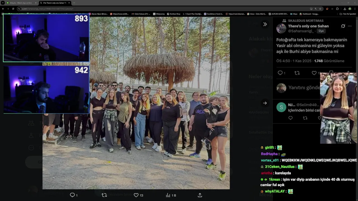The image size is (358, 201).
Task: Click the site information icon in address bar
Action: point(19,9)
